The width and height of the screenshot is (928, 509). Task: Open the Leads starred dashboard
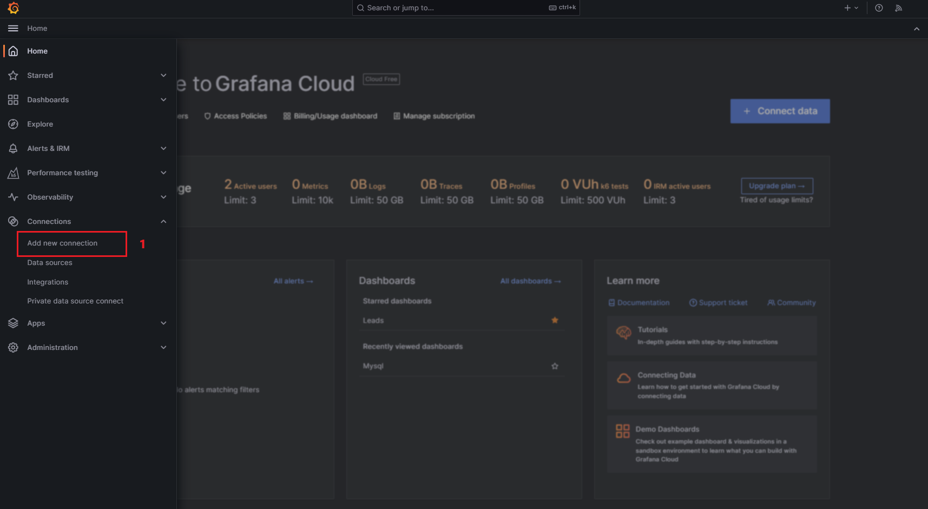pos(373,321)
